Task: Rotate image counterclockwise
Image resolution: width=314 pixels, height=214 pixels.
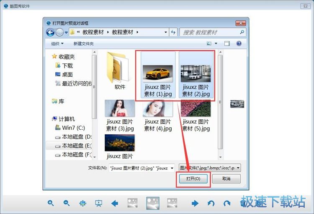Action: click(x=211, y=204)
